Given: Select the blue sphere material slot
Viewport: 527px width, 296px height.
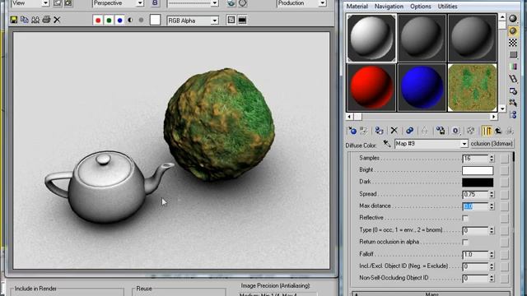Looking at the screenshot, I should click(422, 88).
